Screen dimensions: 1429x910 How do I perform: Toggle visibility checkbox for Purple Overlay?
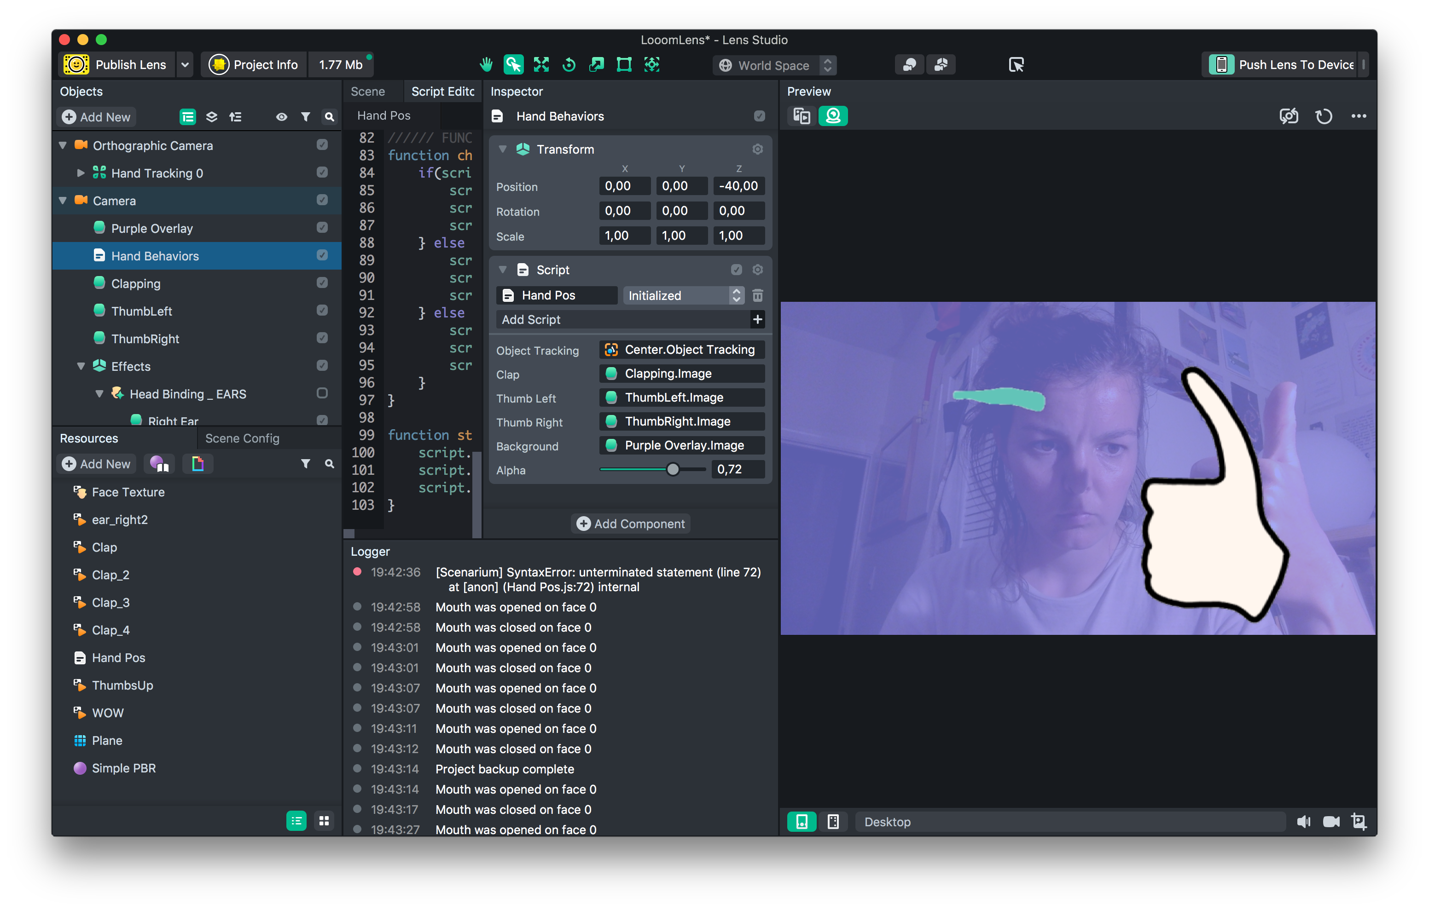(322, 228)
